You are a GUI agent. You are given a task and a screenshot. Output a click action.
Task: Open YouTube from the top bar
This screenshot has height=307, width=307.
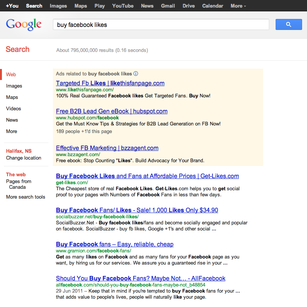pos(123,6)
